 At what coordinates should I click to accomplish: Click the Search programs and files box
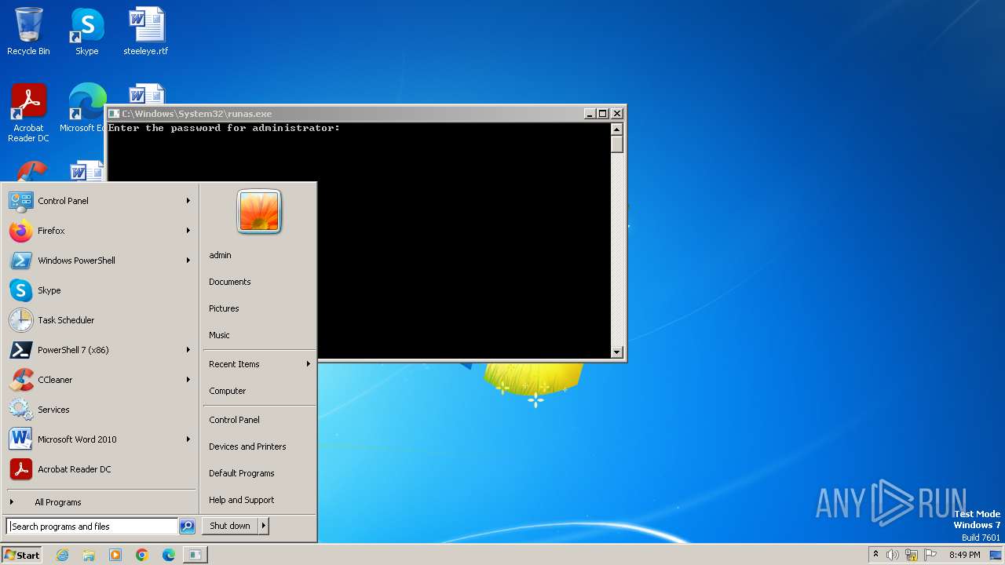pyautogui.click(x=92, y=527)
